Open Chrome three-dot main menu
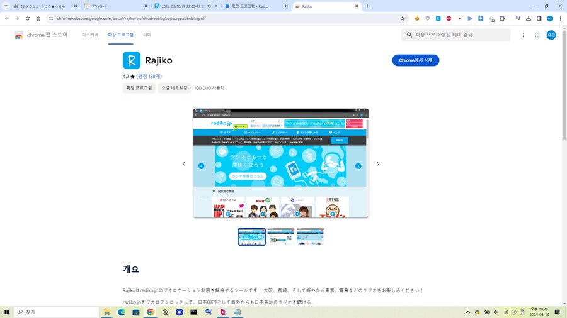567x318 pixels. pos(561,18)
